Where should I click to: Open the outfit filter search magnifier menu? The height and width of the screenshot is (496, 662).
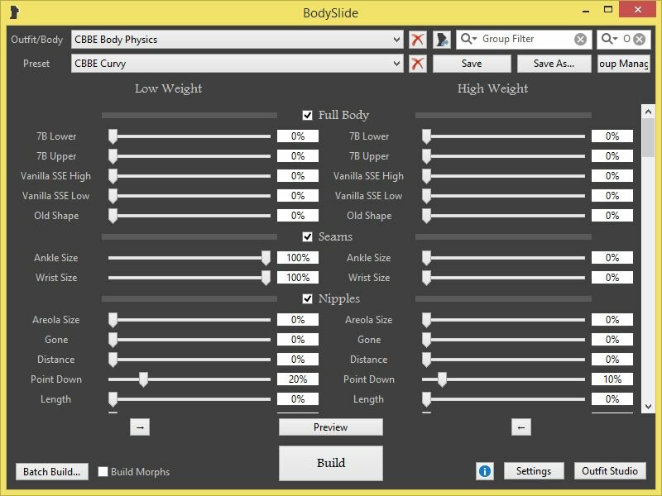pos(609,39)
